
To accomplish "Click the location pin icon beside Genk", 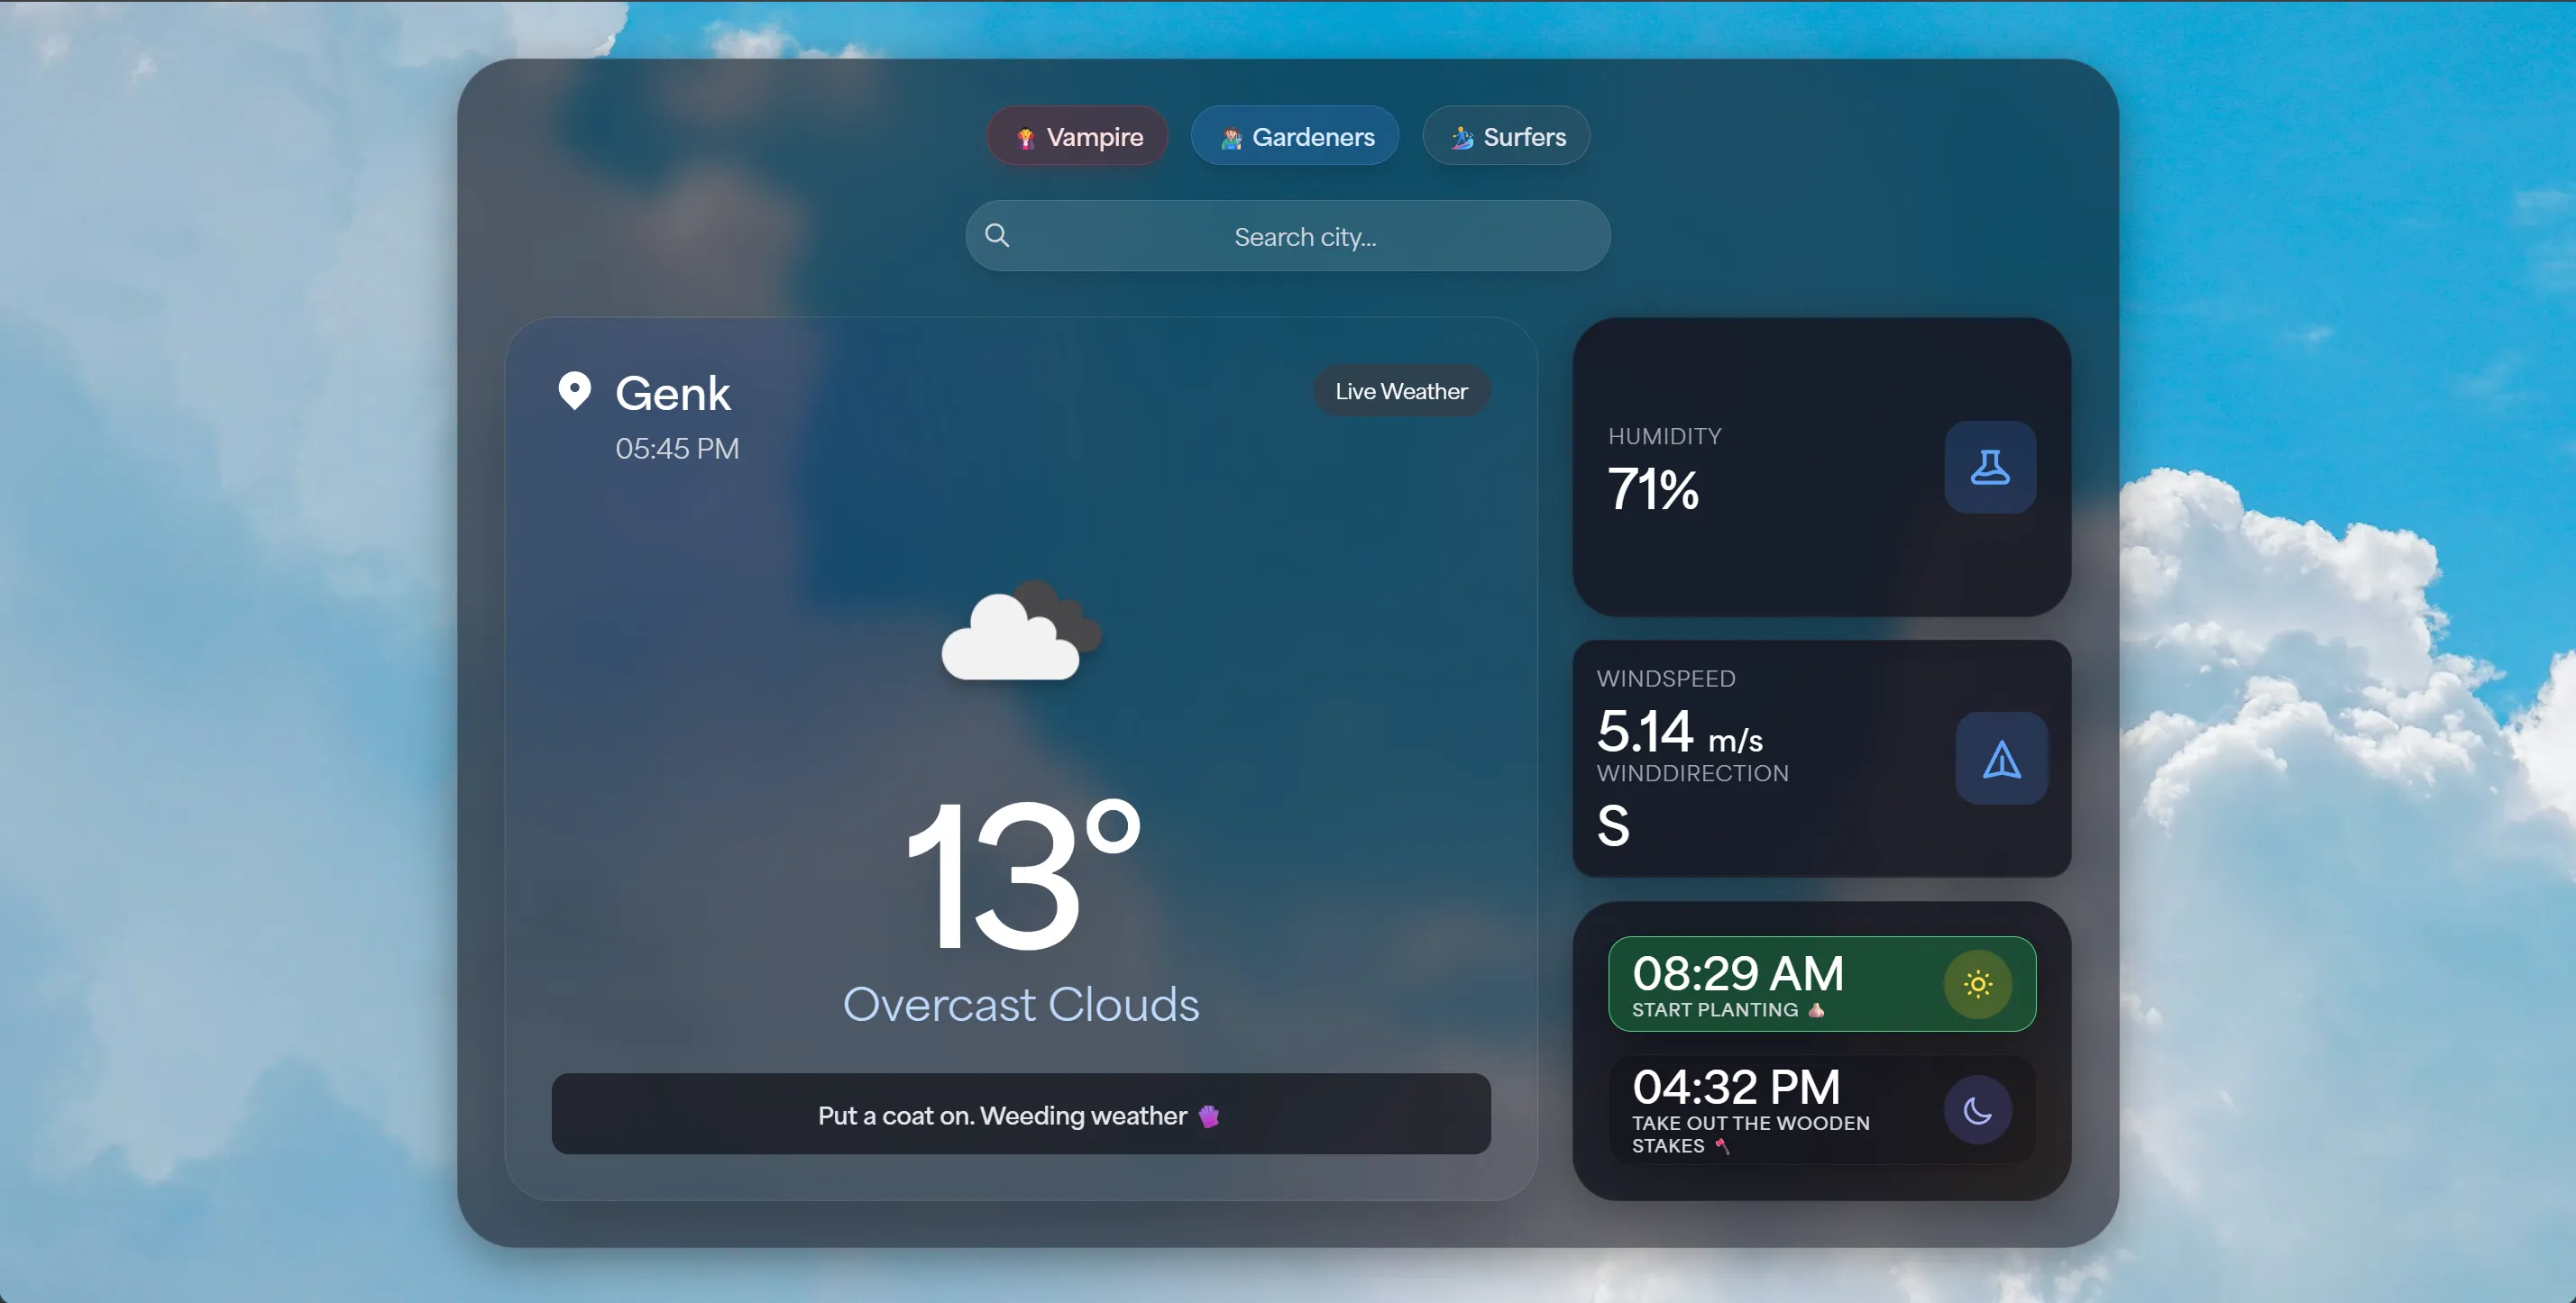I will [575, 391].
